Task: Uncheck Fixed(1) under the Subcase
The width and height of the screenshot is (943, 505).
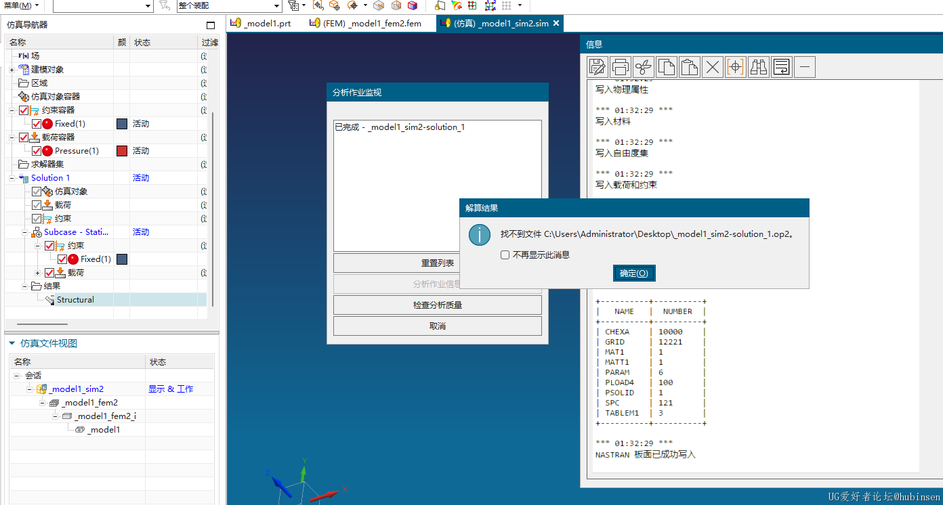Action: (x=62, y=259)
